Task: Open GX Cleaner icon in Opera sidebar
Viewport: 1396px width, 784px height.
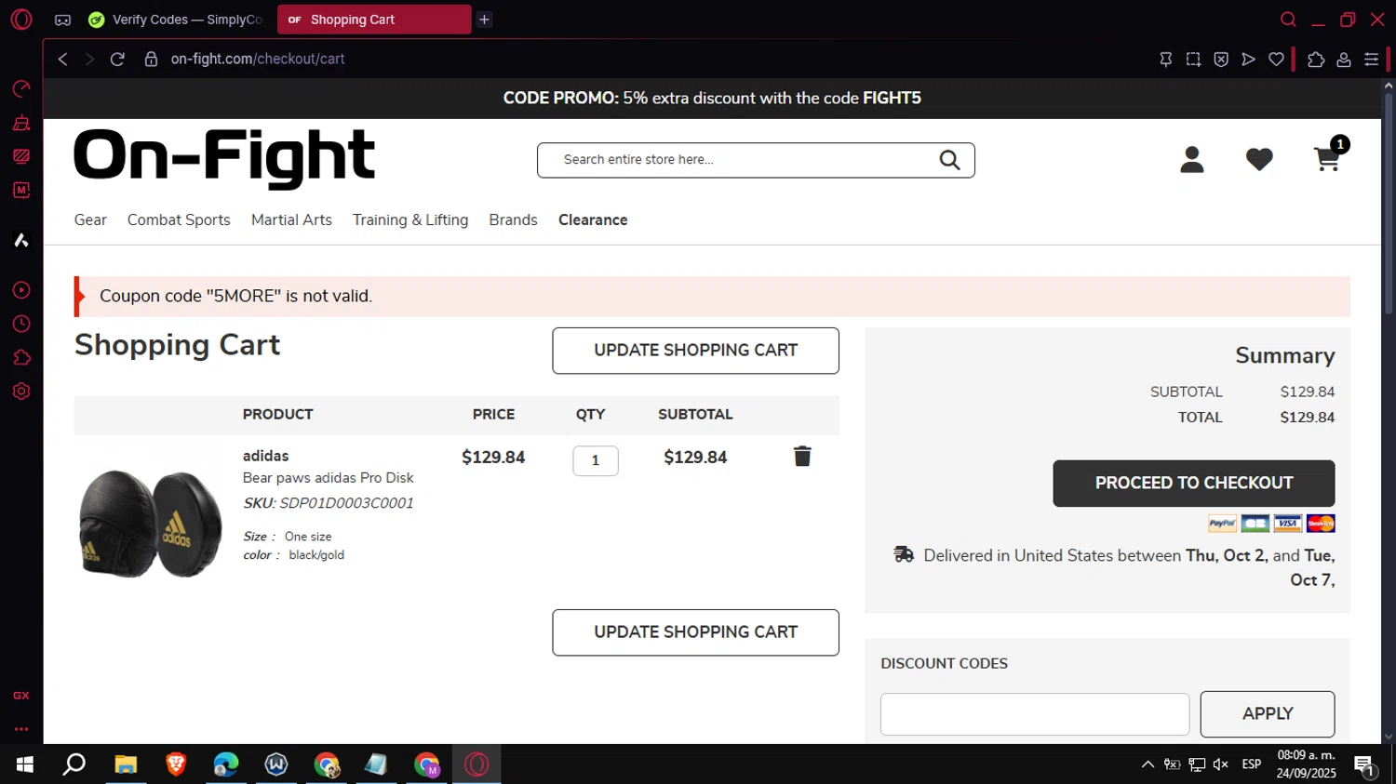Action: coord(20,123)
